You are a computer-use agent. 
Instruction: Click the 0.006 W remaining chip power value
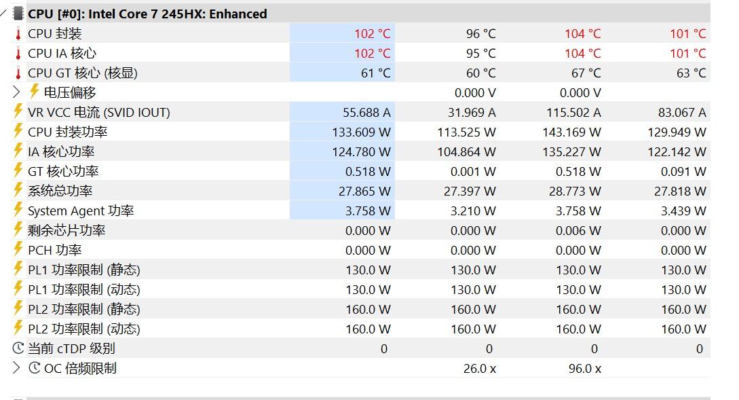tap(578, 231)
